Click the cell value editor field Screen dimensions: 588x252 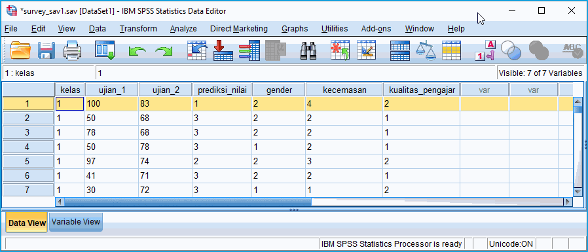[295, 73]
